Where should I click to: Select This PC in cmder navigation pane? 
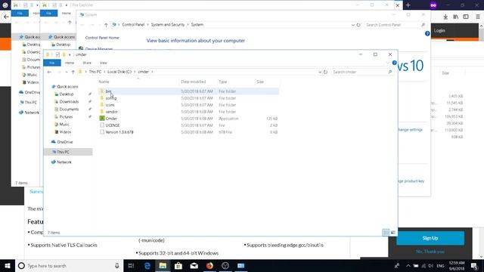point(63,152)
